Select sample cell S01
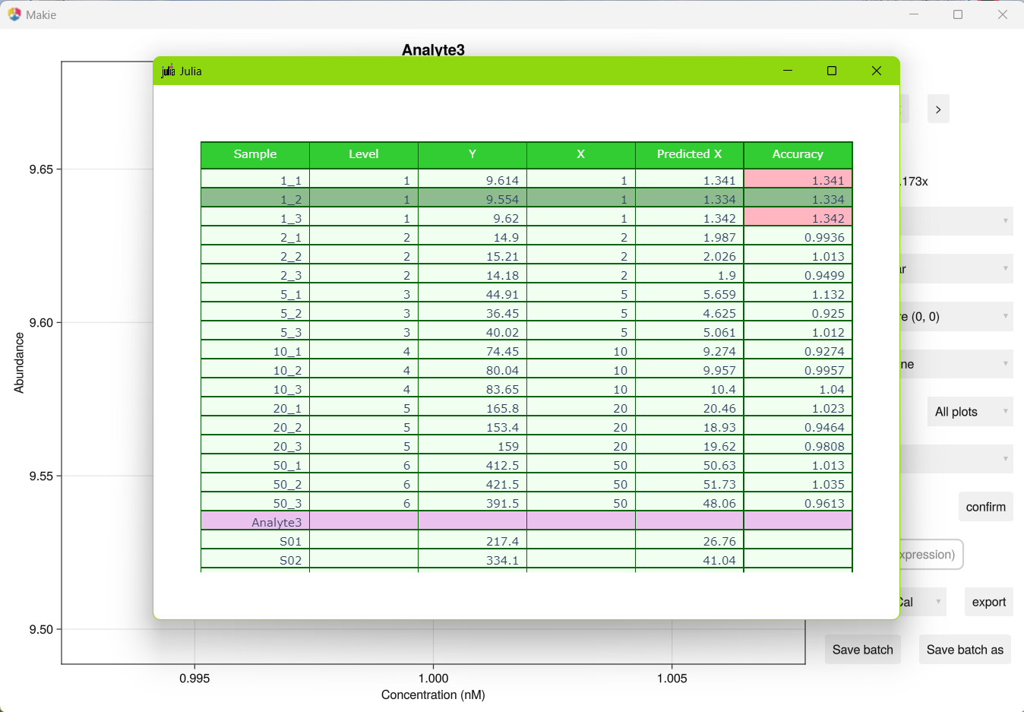 [255, 541]
